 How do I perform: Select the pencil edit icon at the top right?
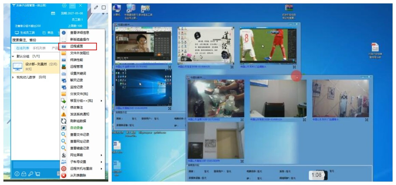click(96, 7)
